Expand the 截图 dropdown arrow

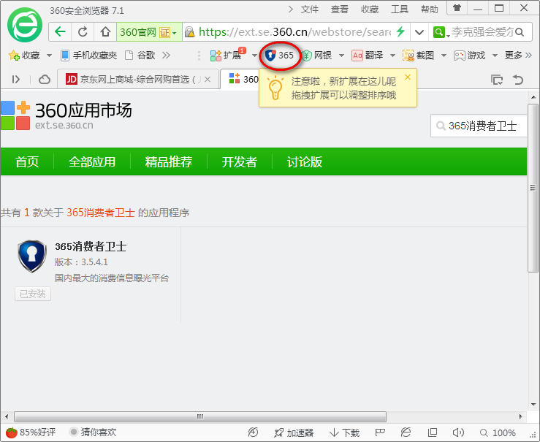tap(444, 55)
